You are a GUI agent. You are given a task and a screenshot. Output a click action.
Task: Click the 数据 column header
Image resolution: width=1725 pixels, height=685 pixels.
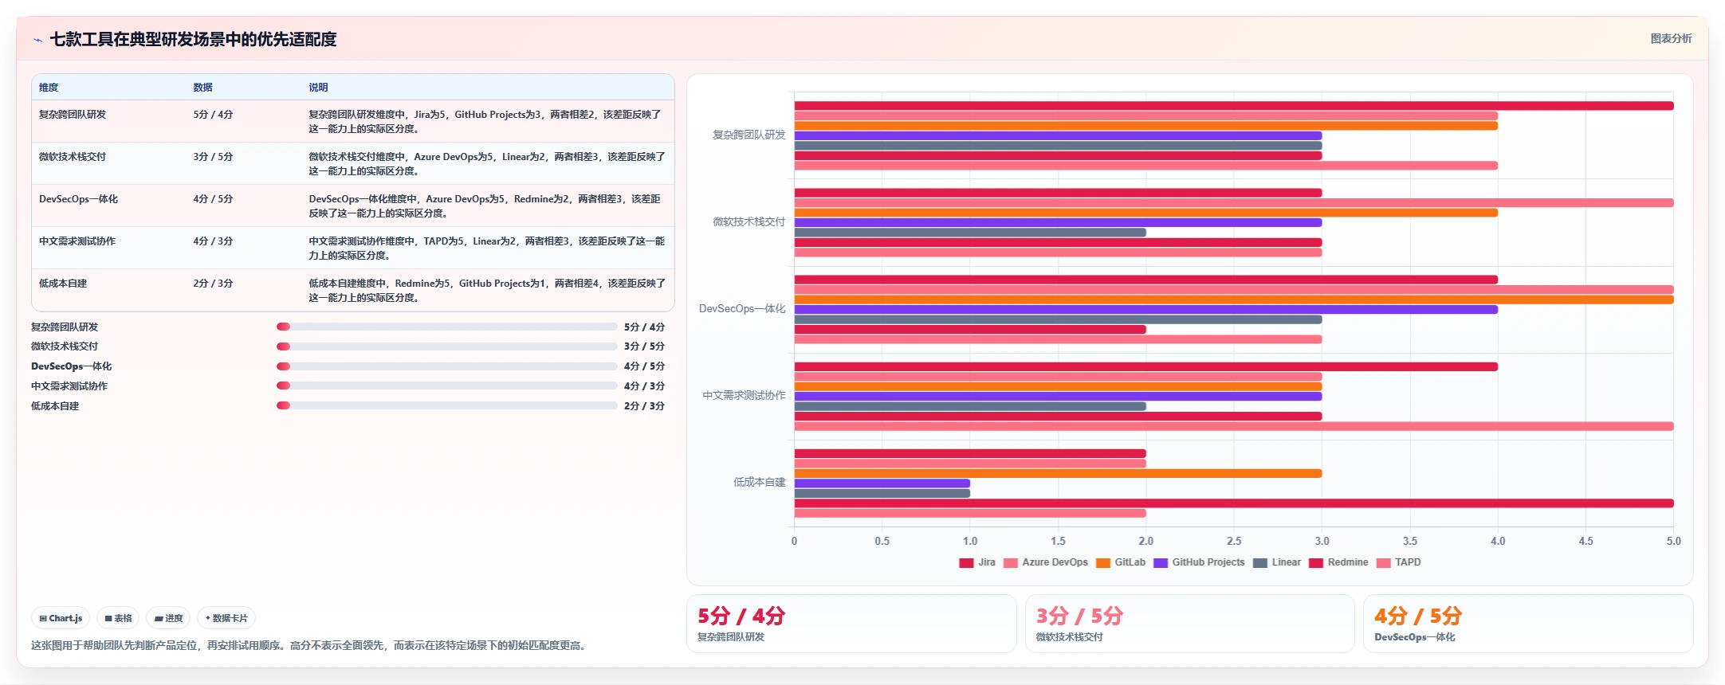click(202, 88)
